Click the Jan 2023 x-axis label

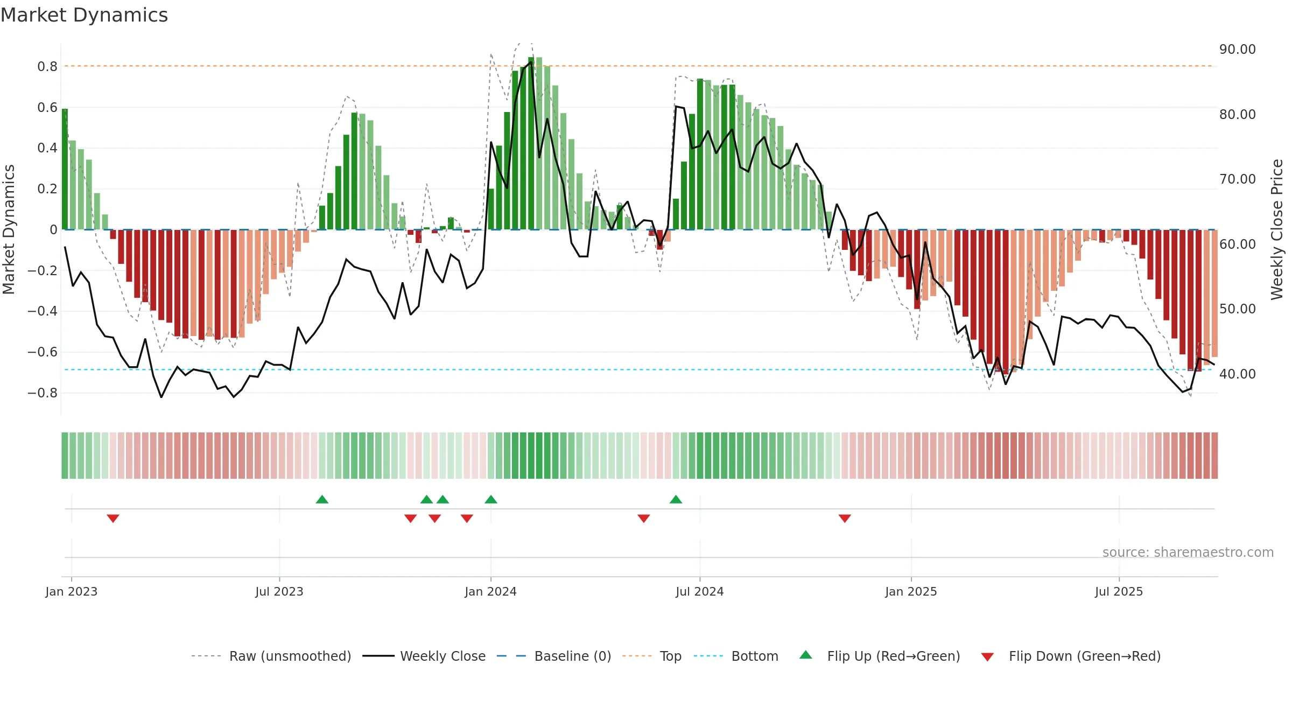tap(72, 591)
